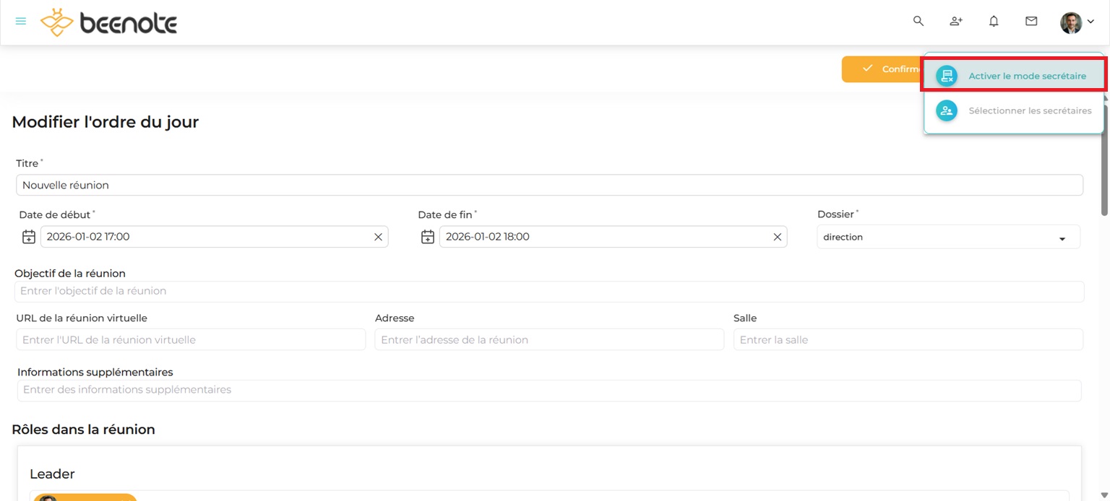The width and height of the screenshot is (1110, 501).
Task: Click the start date calendar icon
Action: [x=29, y=237]
